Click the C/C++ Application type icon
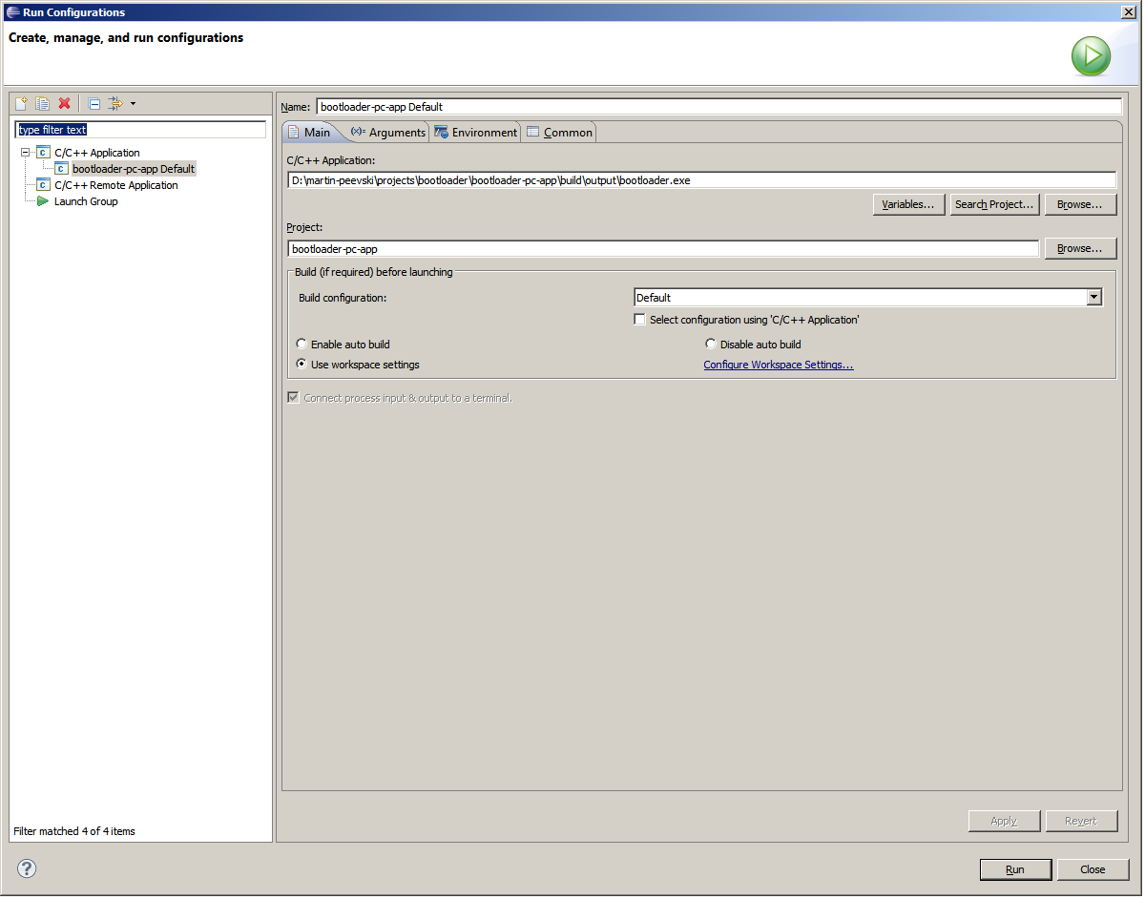Viewport: 1145px width, 899px height. [43, 153]
